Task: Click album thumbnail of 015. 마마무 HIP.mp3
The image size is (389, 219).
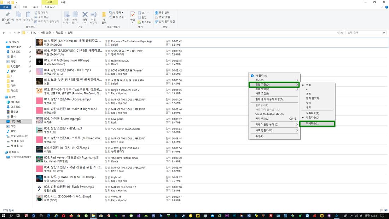Action: point(40,62)
